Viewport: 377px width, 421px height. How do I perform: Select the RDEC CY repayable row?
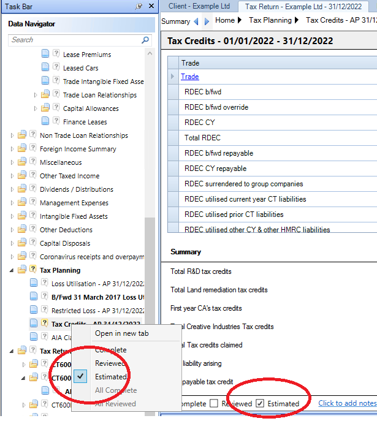point(272,169)
